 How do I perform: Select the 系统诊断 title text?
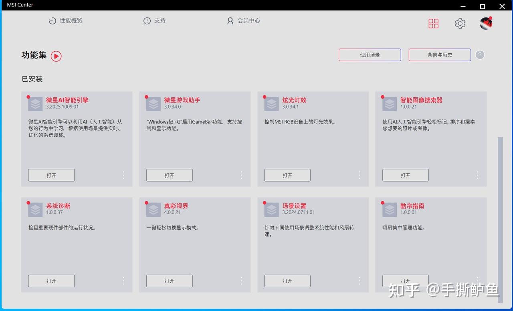click(x=58, y=206)
